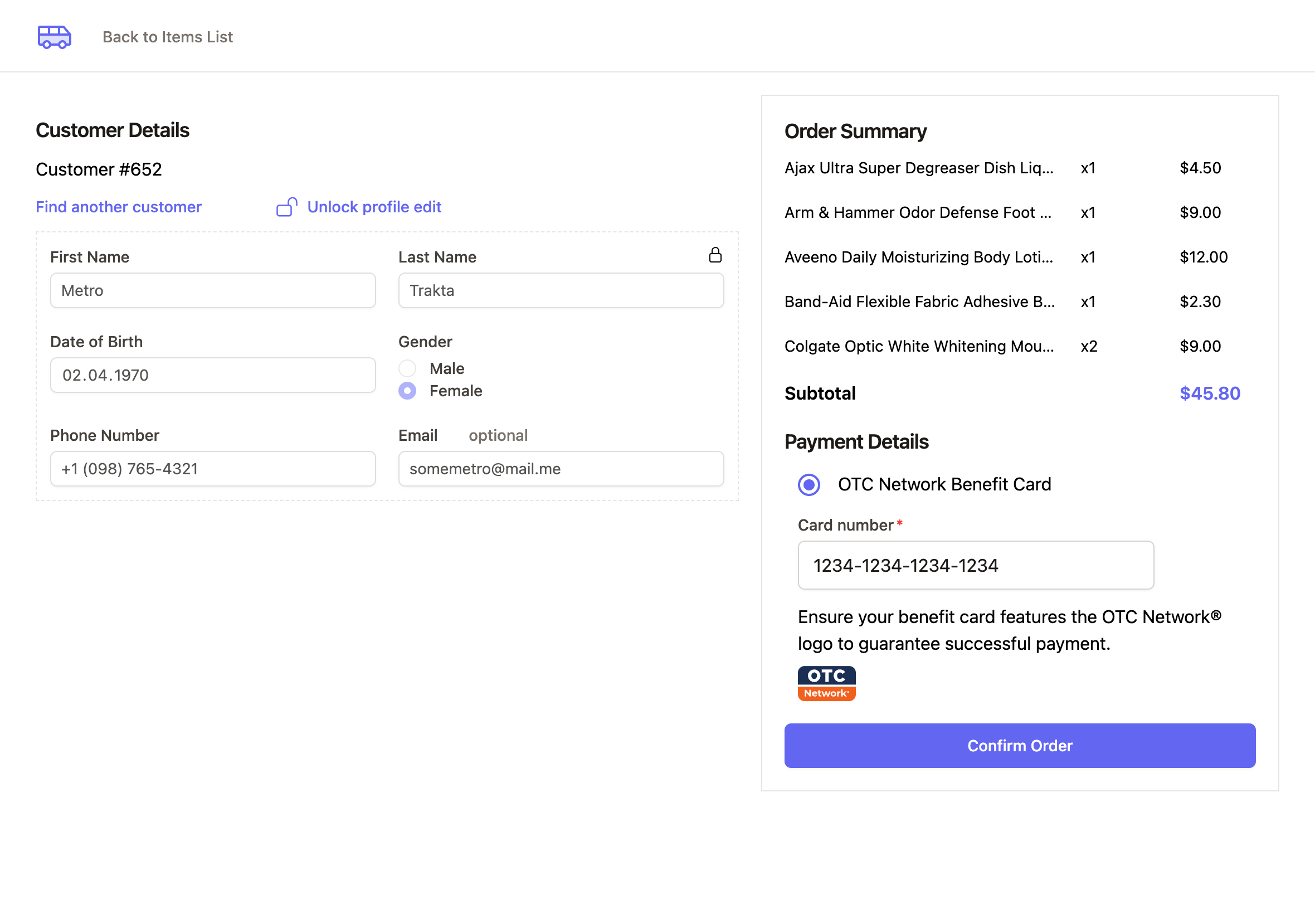Click Unlock profile edit

point(374,207)
